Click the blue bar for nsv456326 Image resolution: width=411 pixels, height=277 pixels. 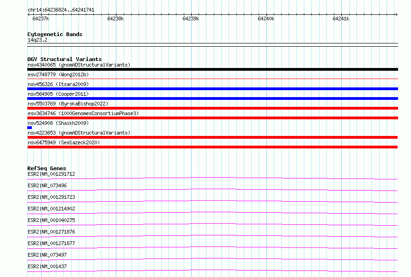tap(212, 89)
